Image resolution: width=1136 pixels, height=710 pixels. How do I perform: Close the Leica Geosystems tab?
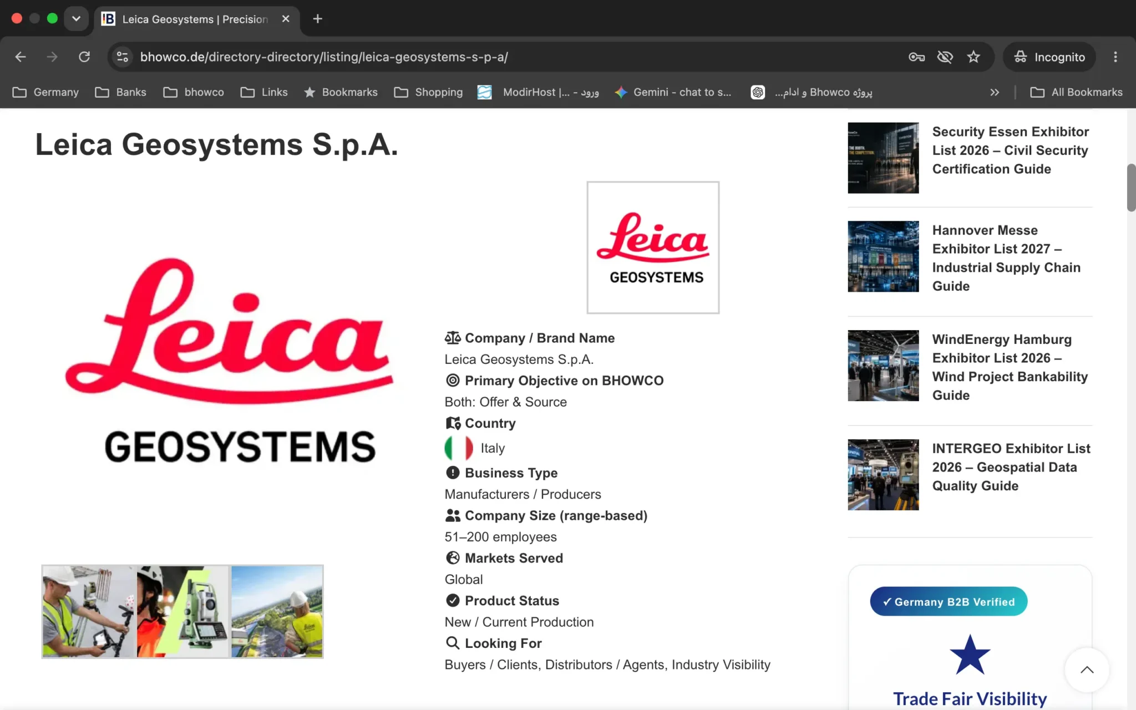click(286, 19)
